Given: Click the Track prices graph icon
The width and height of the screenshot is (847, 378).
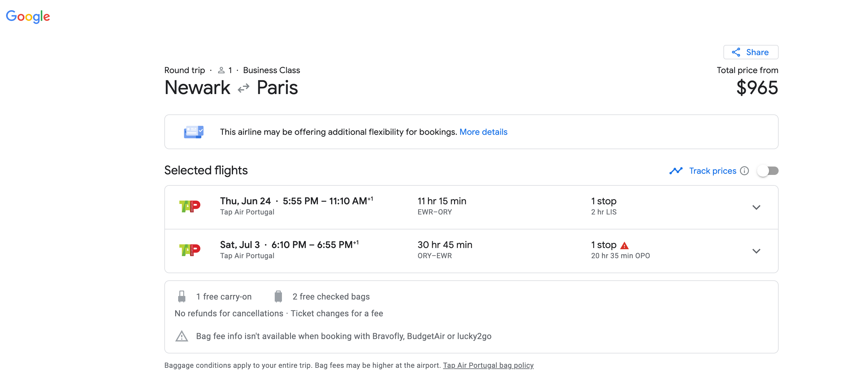Looking at the screenshot, I should 676,171.
